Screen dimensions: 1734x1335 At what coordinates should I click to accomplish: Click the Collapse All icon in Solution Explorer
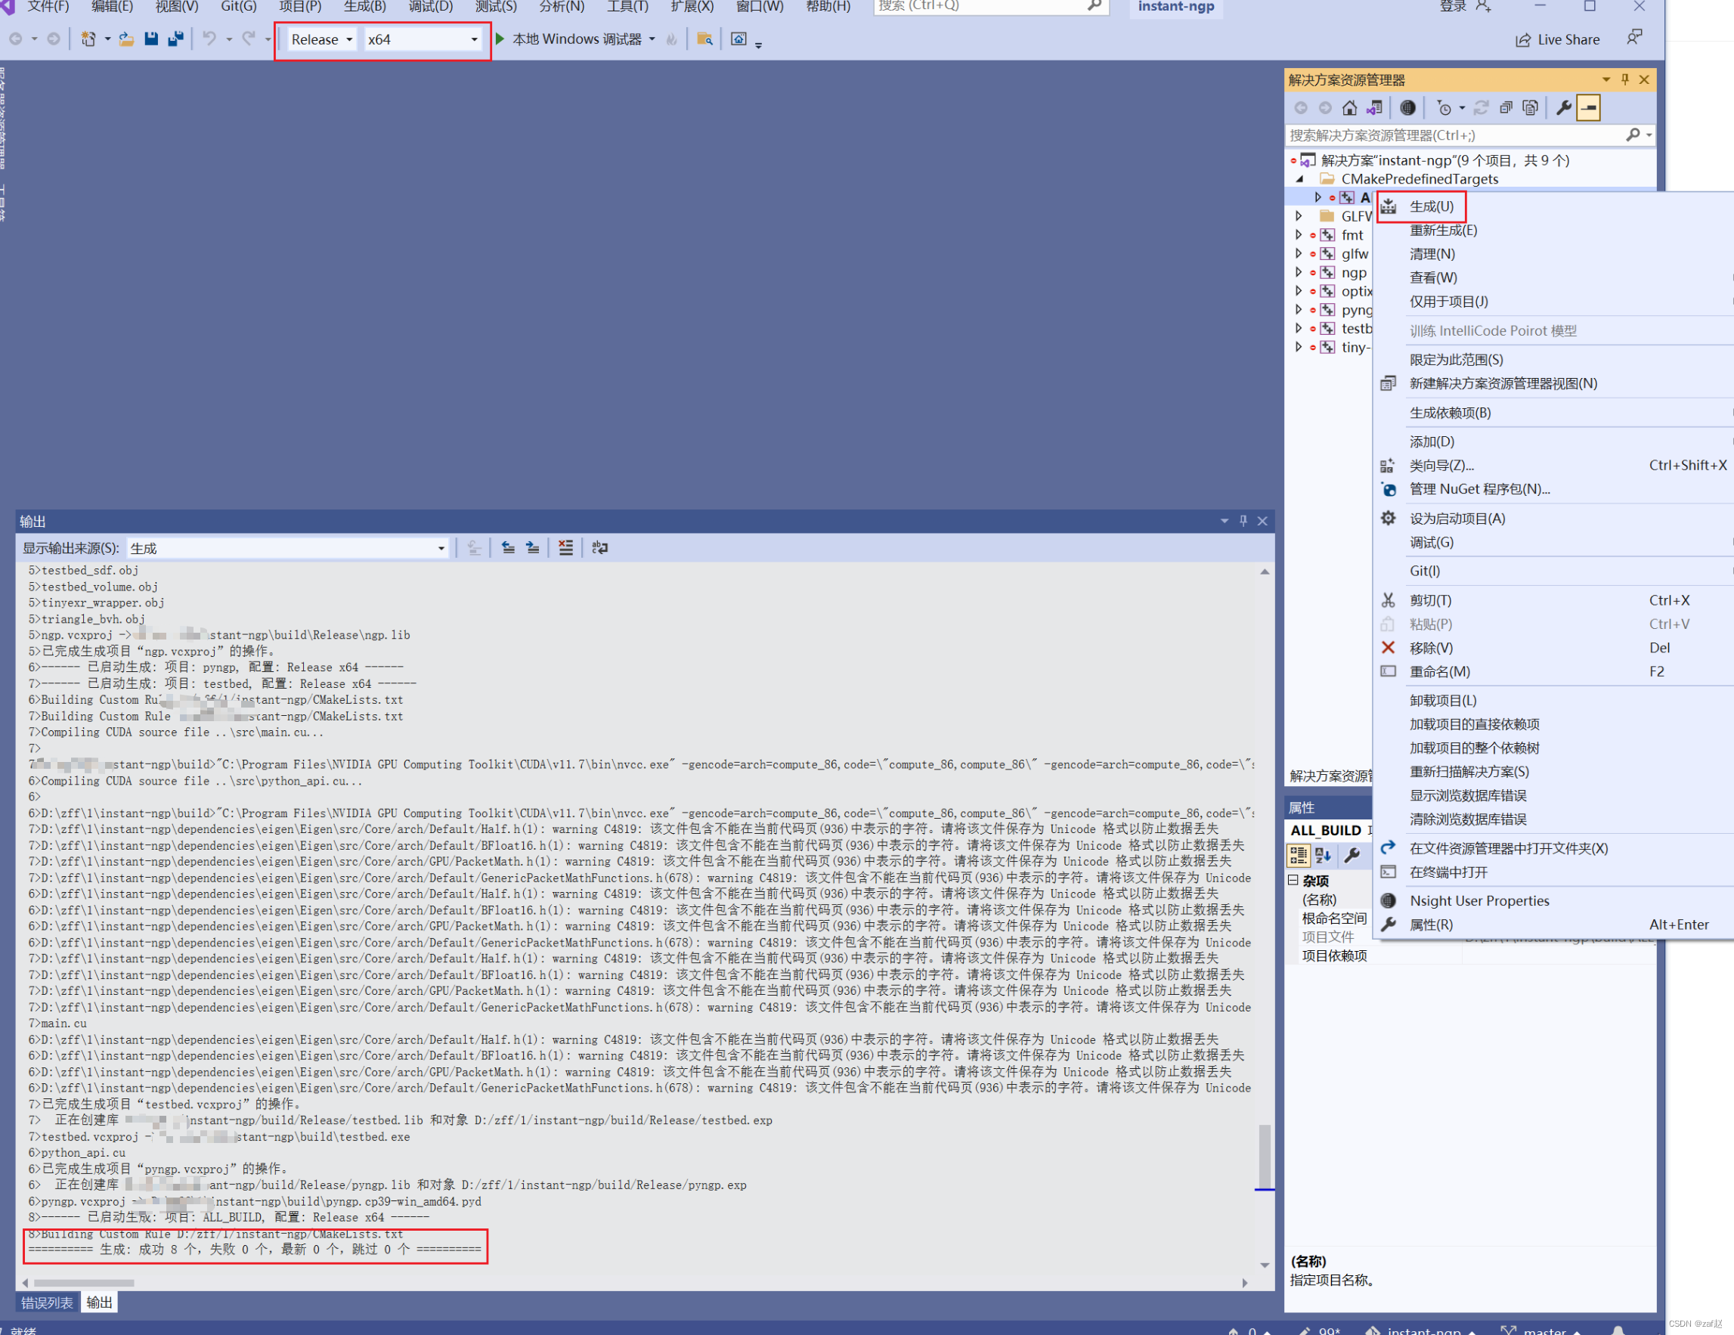pyautogui.click(x=1506, y=108)
